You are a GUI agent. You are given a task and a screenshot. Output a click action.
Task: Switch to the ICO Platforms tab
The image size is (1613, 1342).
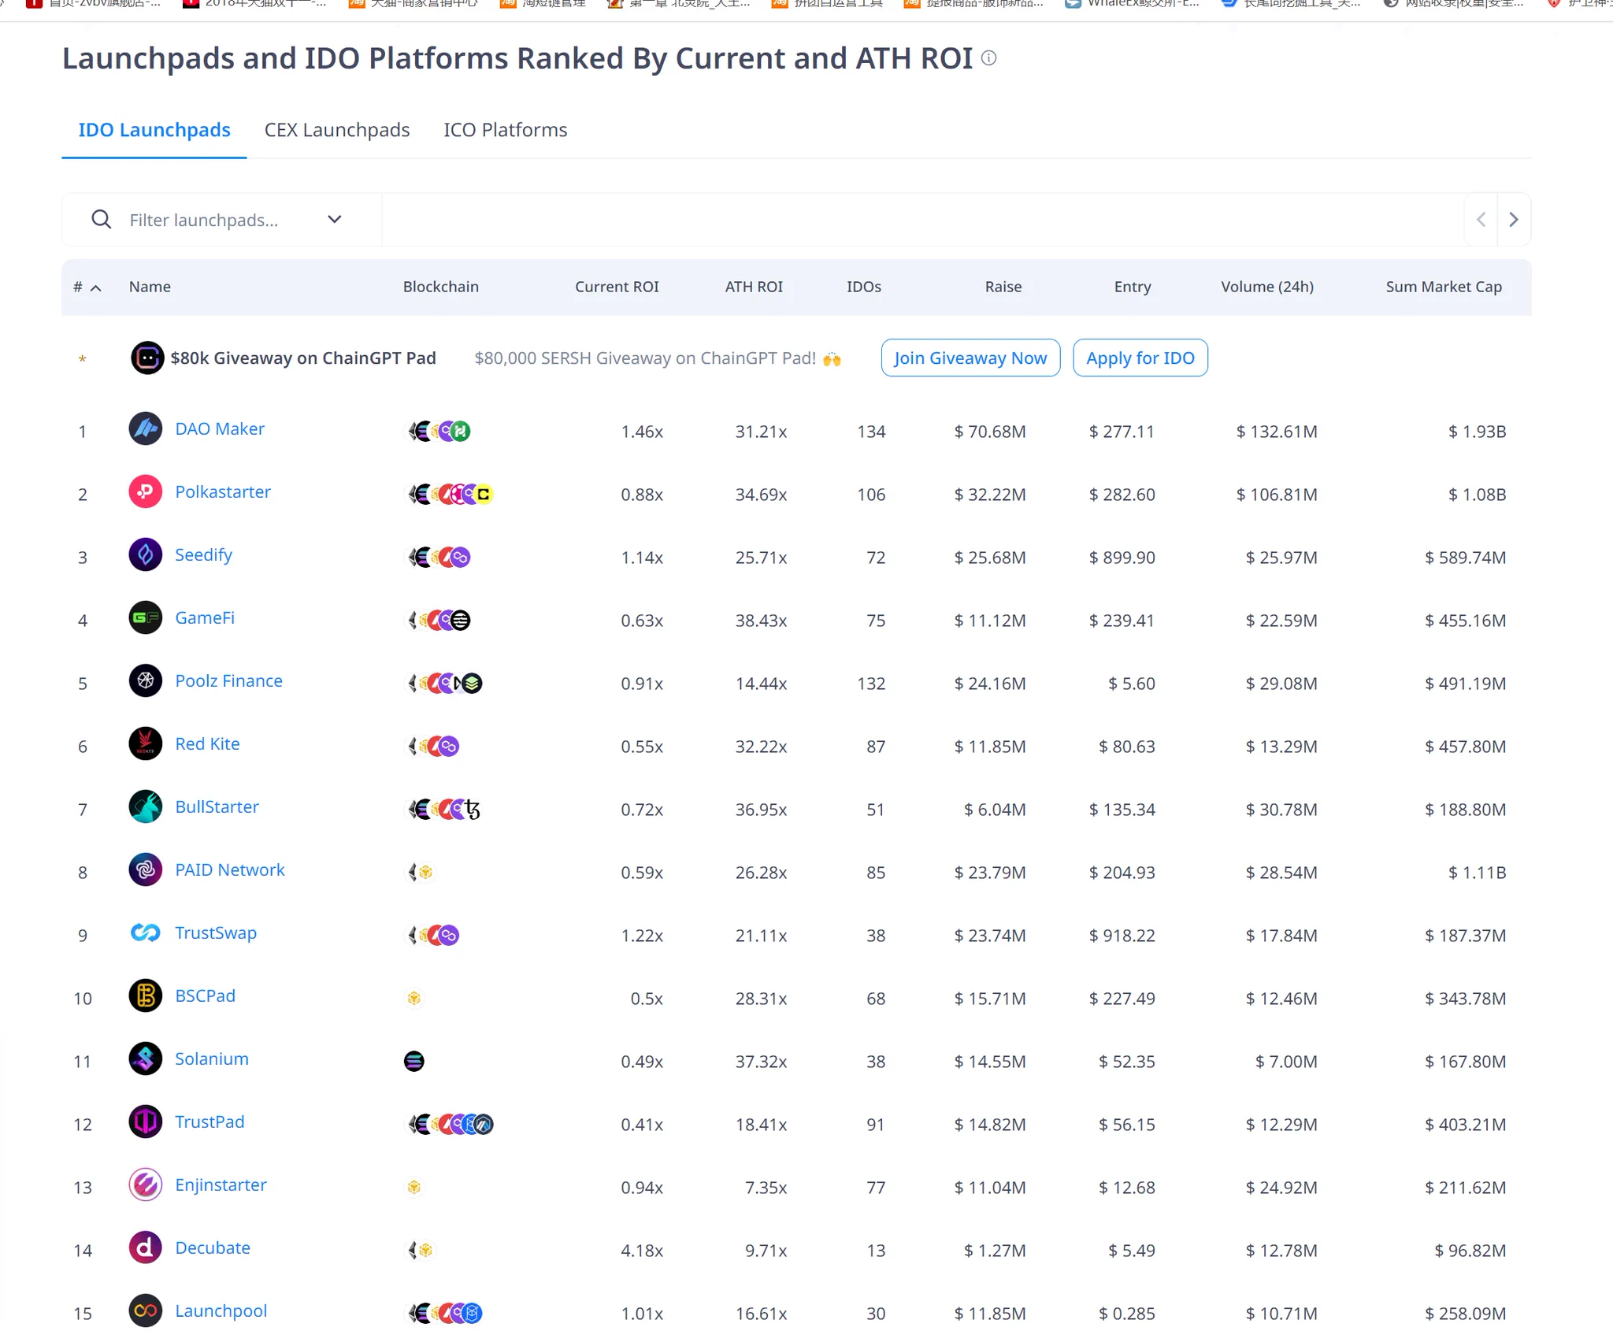click(x=505, y=130)
